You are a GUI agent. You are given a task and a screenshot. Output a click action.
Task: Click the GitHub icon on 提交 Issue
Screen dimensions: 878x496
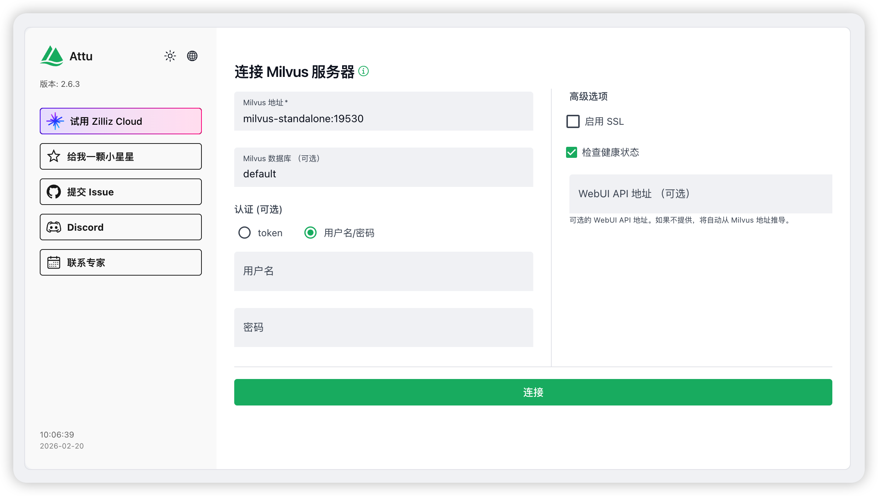tap(54, 192)
